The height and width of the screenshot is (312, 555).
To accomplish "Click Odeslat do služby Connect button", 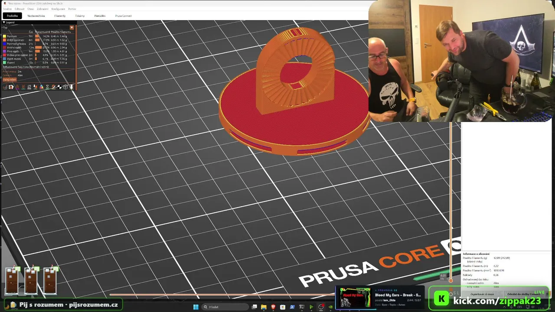I will point(523,294).
